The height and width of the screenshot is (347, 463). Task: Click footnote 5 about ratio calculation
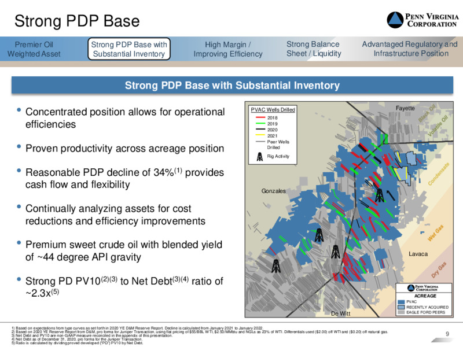point(77,343)
